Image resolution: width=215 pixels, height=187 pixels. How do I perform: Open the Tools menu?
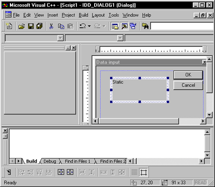point(114,15)
